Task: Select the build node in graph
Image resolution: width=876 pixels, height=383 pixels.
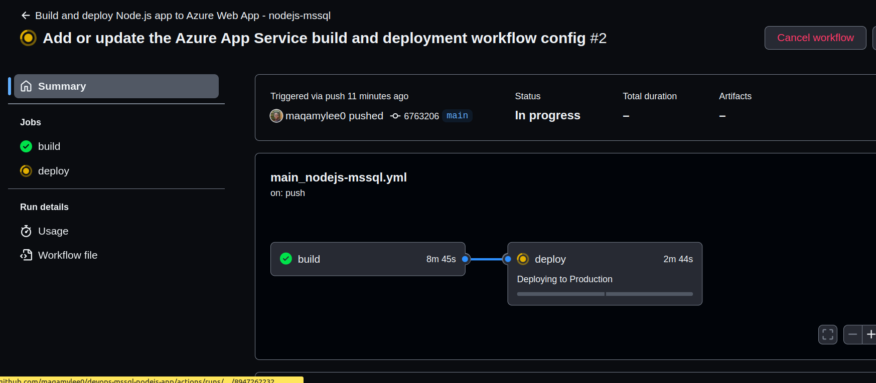Action: point(367,259)
